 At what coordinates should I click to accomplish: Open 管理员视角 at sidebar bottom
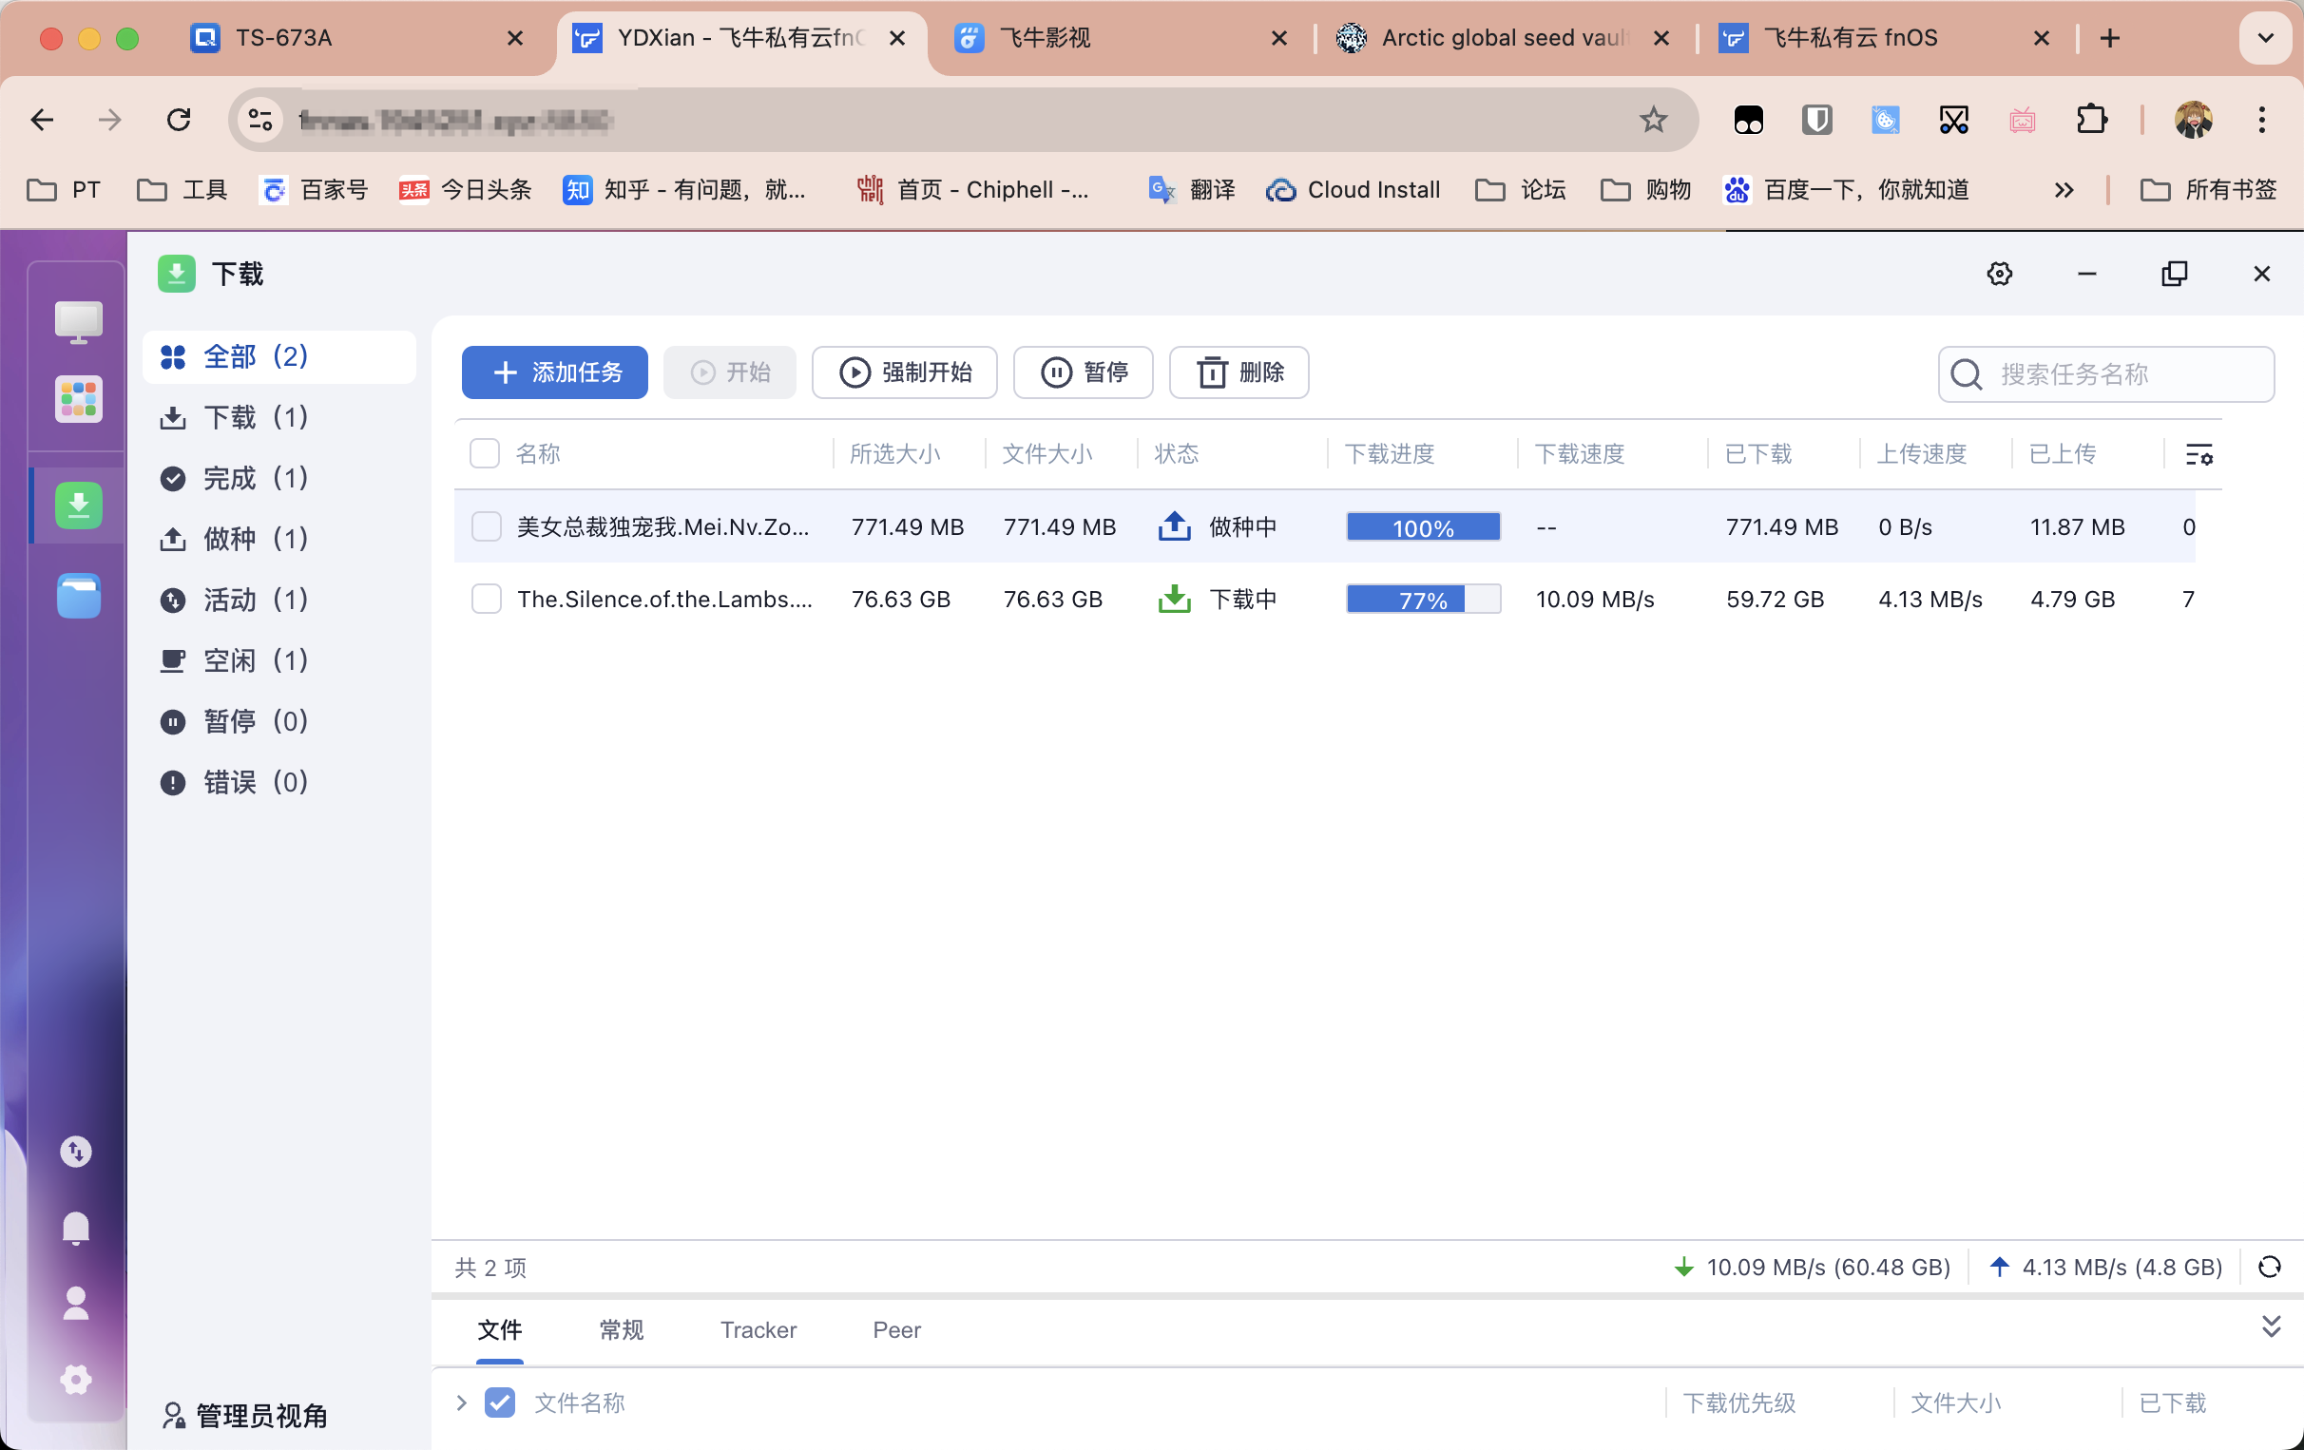(245, 1416)
